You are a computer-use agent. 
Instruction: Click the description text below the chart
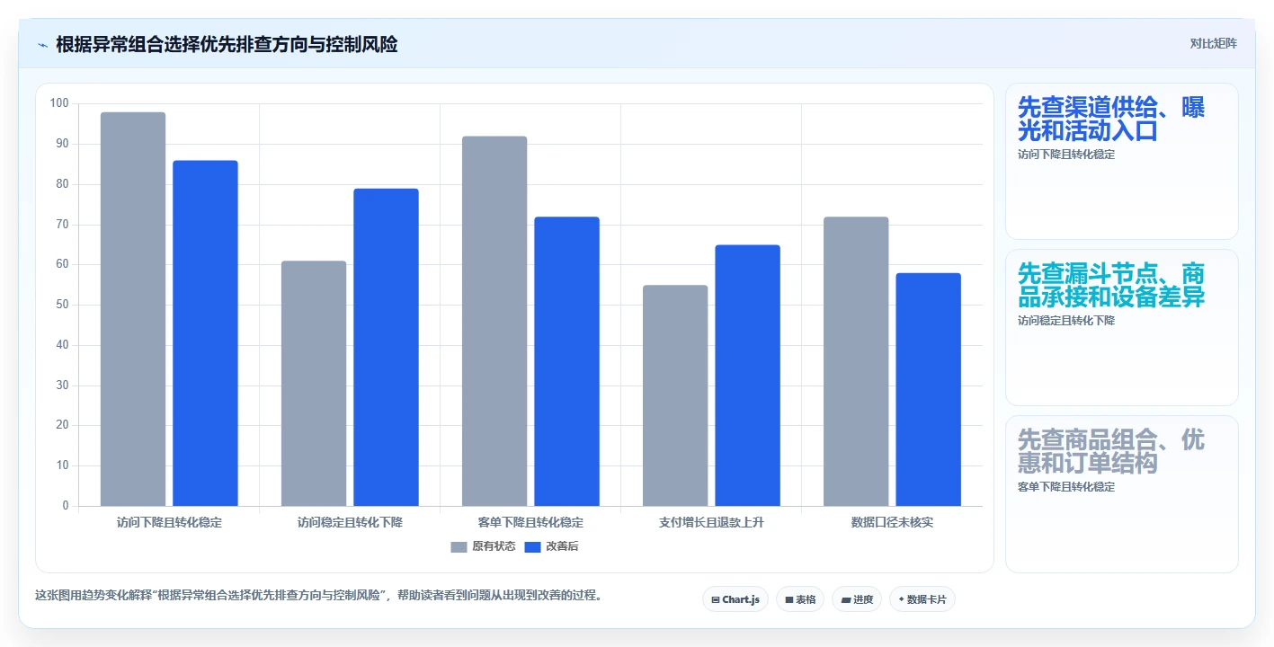pyautogui.click(x=318, y=595)
